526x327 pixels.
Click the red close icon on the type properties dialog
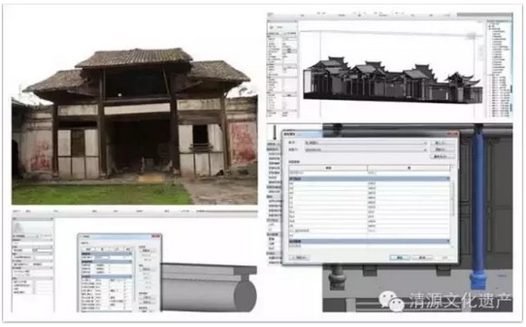click(x=453, y=134)
